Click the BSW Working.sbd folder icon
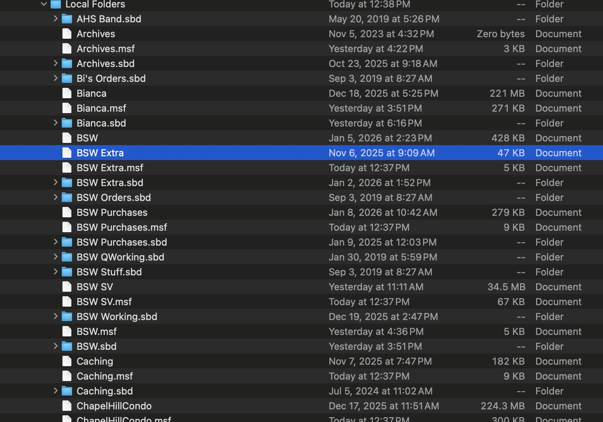This screenshot has height=422, width=603. tap(67, 317)
